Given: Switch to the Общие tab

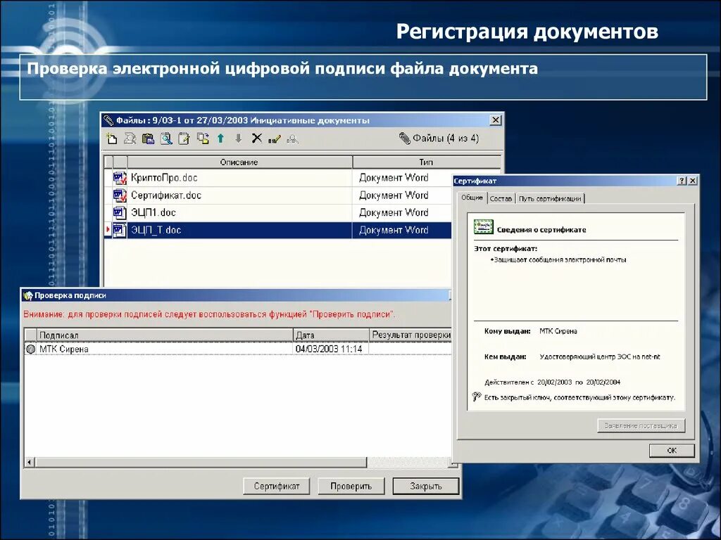Looking at the screenshot, I should (472, 198).
